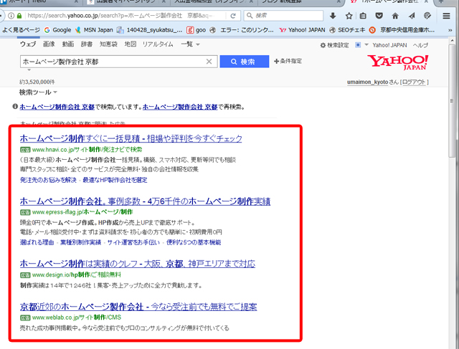Click the page vertical scrollbar thumb
This screenshot has height=349, width=459.
click(452, 100)
